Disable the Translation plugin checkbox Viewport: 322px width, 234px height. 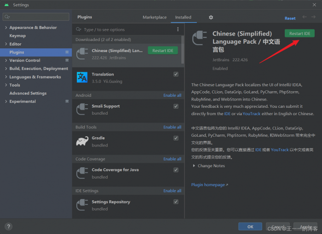point(176,74)
